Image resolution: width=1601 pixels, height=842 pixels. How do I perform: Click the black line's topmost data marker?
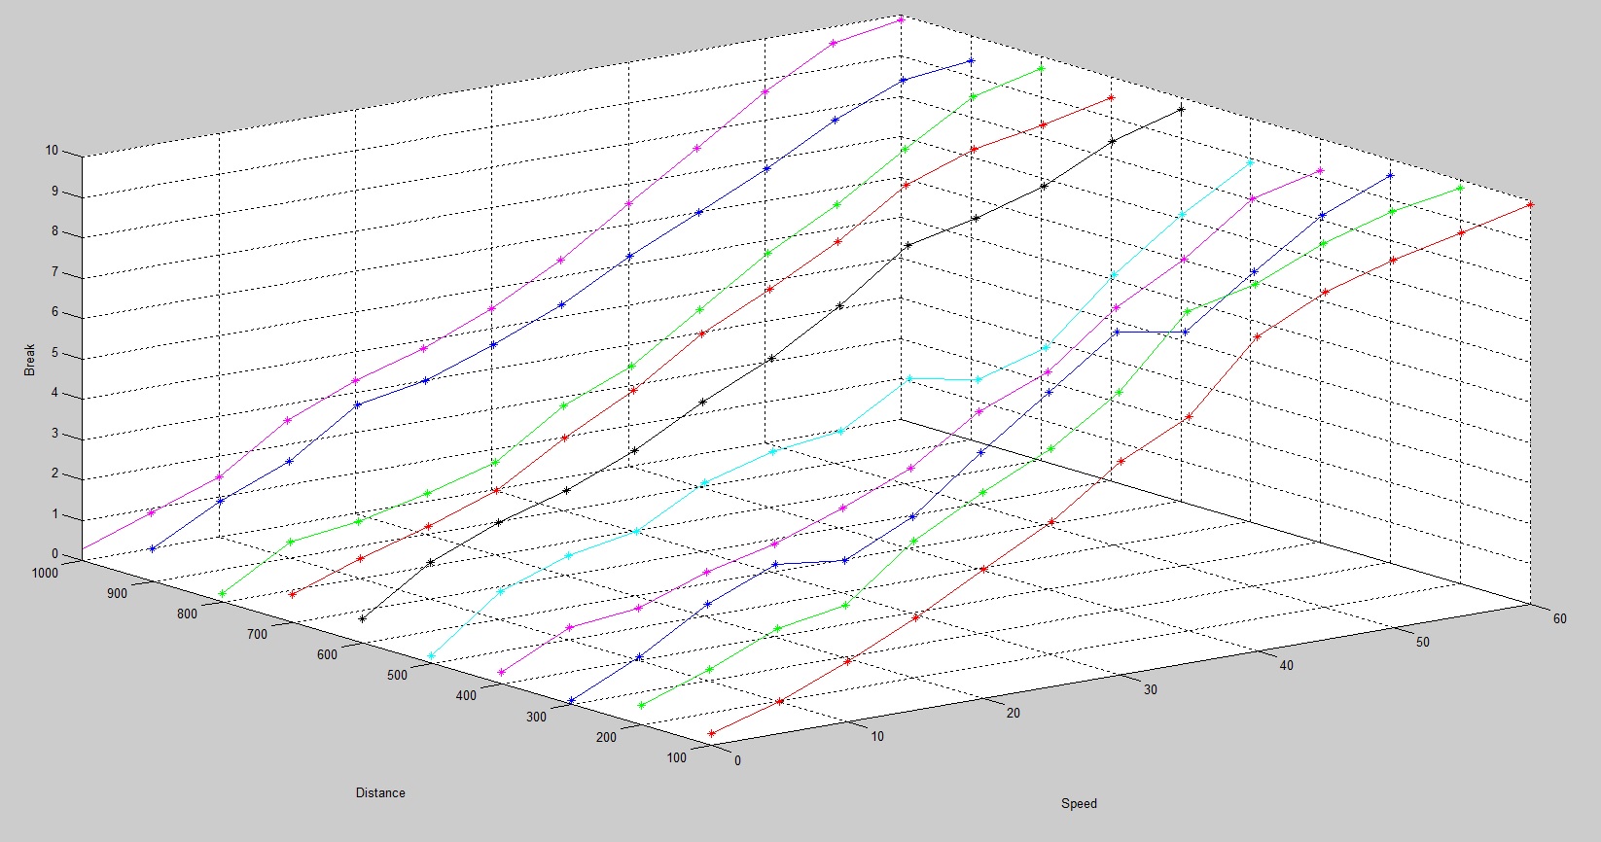(1181, 110)
